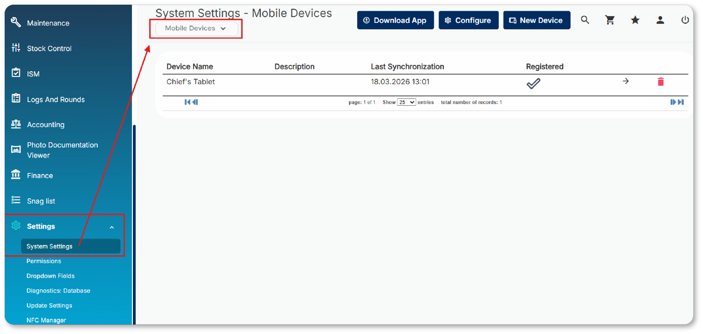
Task: Jump to first page of table
Action: [x=187, y=102]
